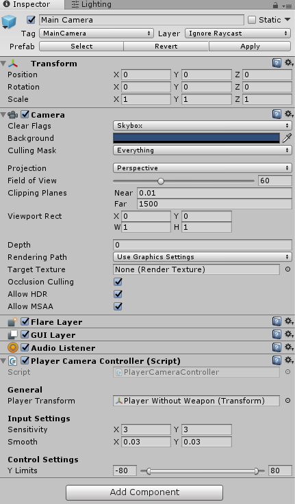295x504 pixels.
Task: Click the prefab Revert button
Action: (166, 47)
